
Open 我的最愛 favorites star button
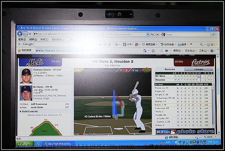tap(24, 50)
